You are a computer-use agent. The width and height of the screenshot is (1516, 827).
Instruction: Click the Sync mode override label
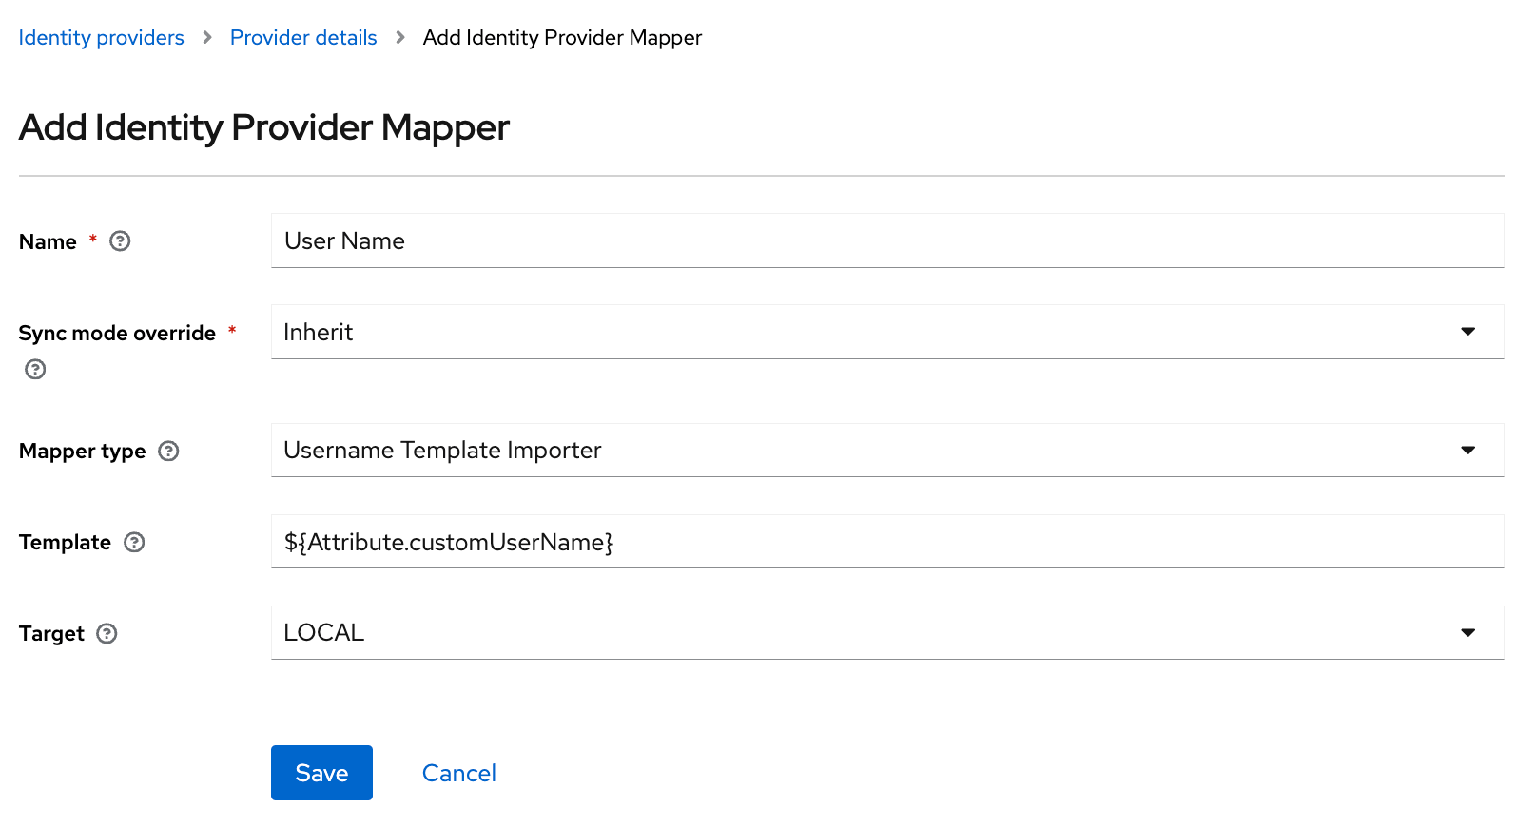tap(117, 333)
